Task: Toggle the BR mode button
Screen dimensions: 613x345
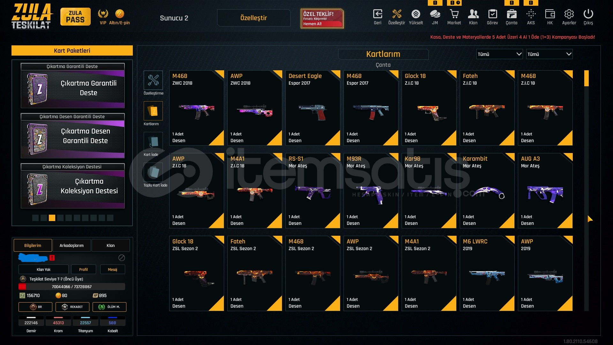Action: (x=35, y=307)
